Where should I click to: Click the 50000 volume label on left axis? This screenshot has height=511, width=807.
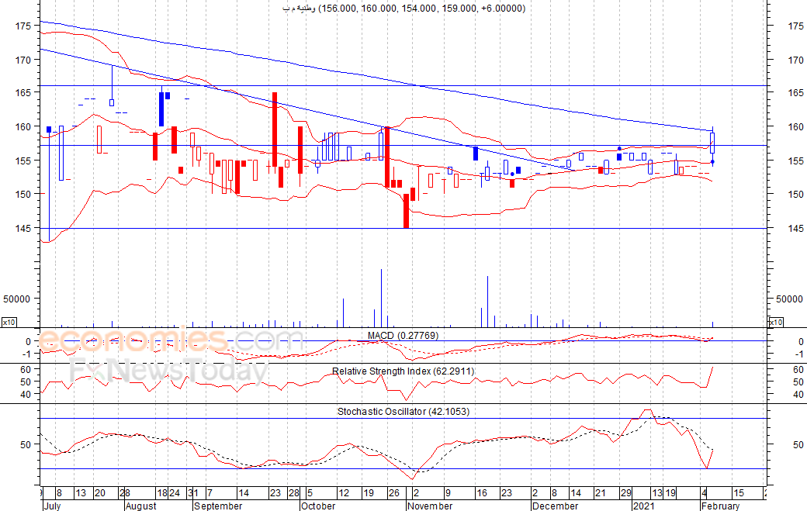tap(17, 299)
